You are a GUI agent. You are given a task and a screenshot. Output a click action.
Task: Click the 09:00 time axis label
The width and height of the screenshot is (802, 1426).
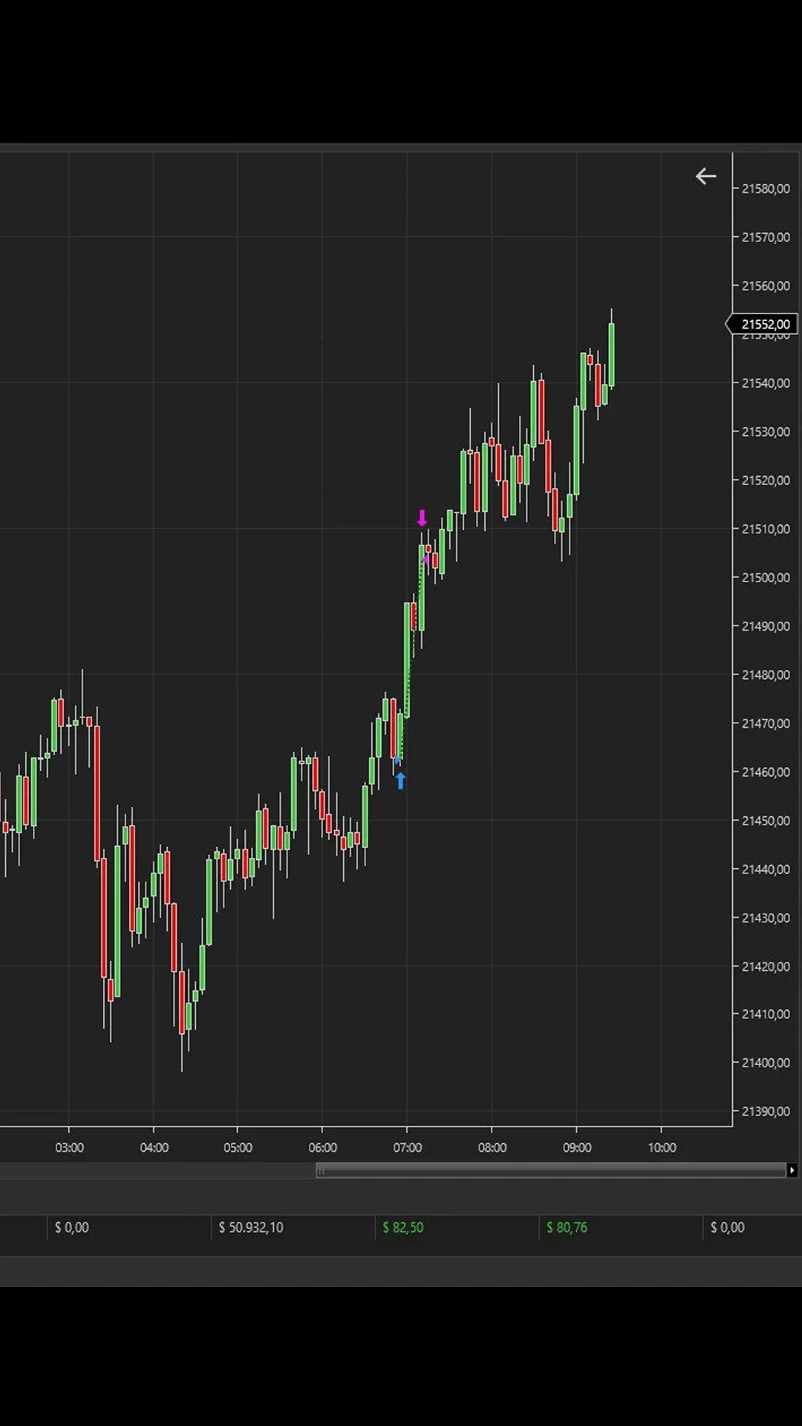point(577,1147)
